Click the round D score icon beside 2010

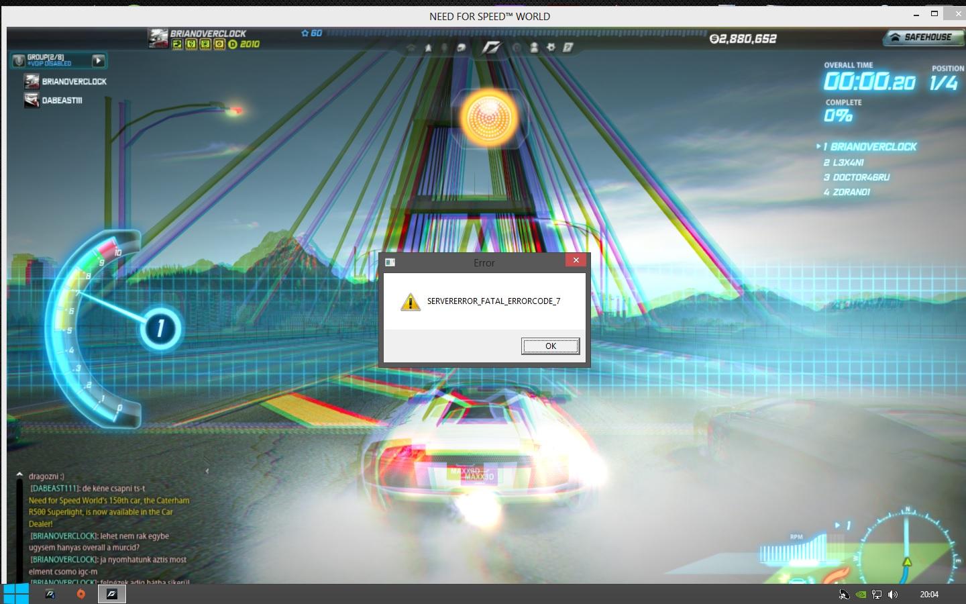coord(233,44)
